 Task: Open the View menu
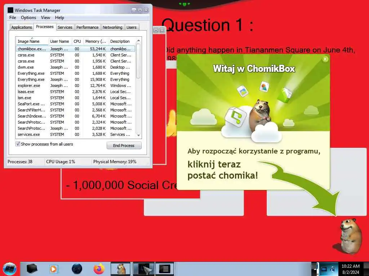(45, 18)
